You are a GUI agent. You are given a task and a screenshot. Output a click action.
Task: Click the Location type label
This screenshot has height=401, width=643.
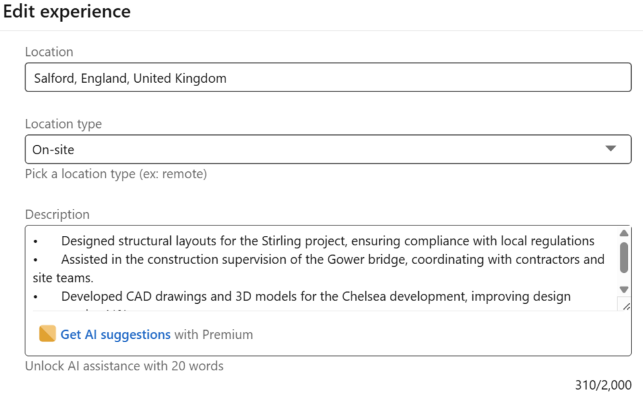(x=63, y=124)
